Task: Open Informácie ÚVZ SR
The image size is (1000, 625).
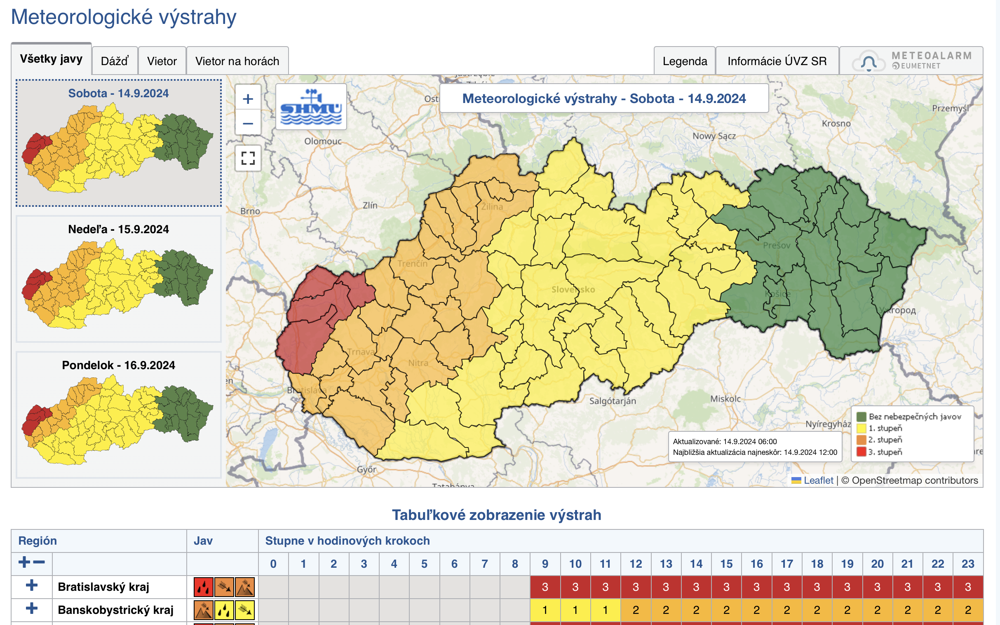Action: point(777,61)
